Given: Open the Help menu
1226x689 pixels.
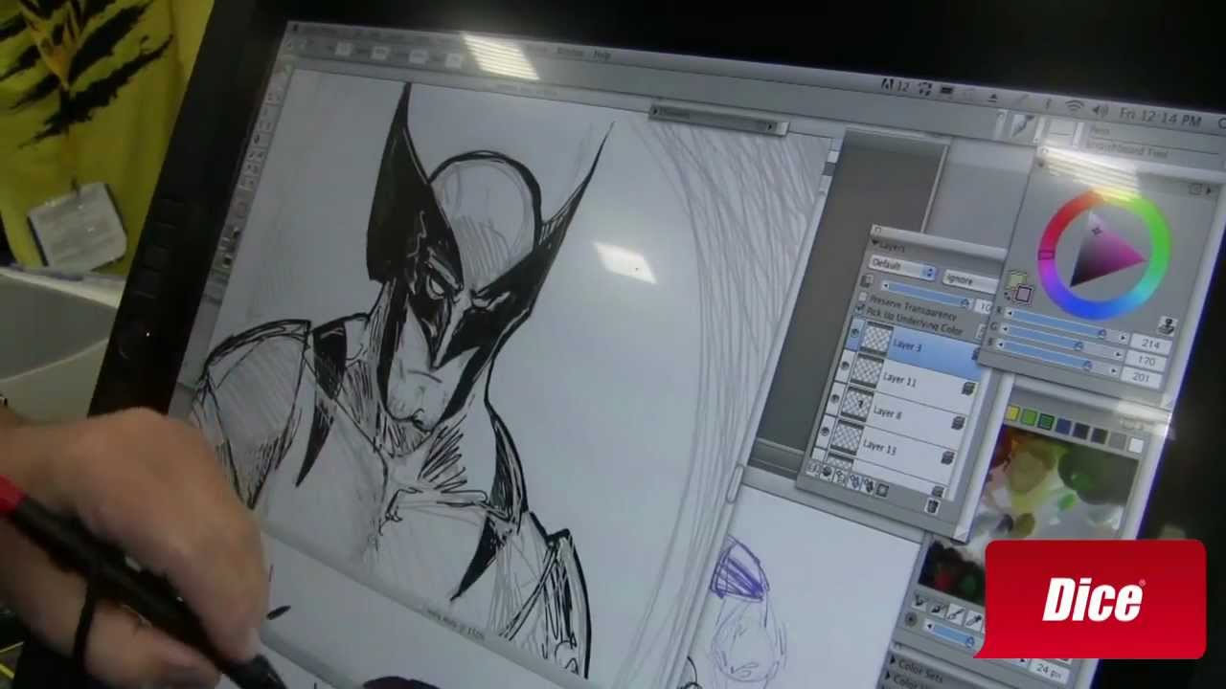Looking at the screenshot, I should [x=602, y=56].
